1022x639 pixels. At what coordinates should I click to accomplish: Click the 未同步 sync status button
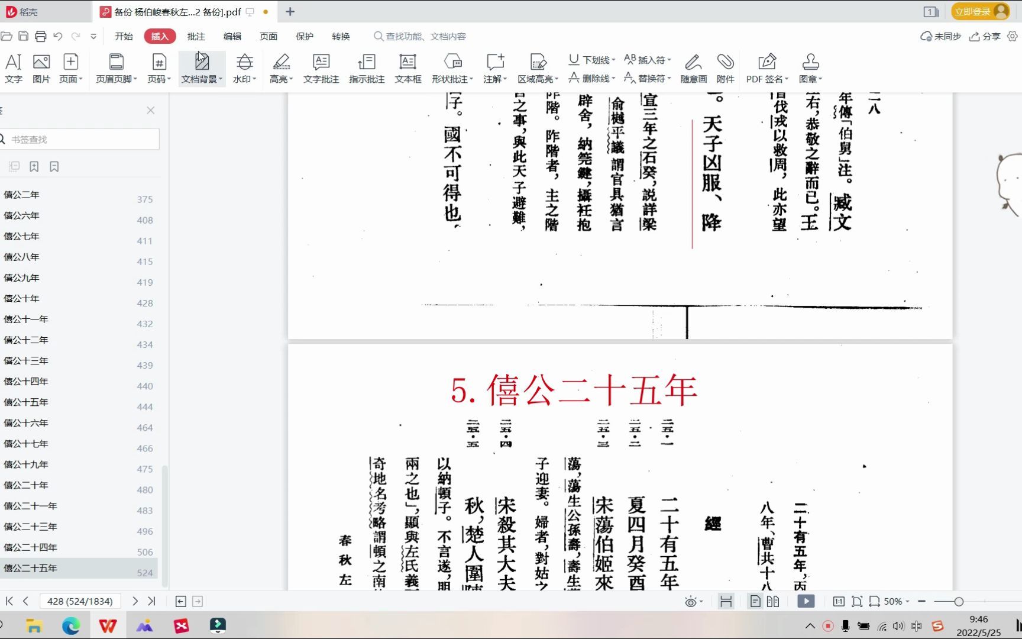940,36
